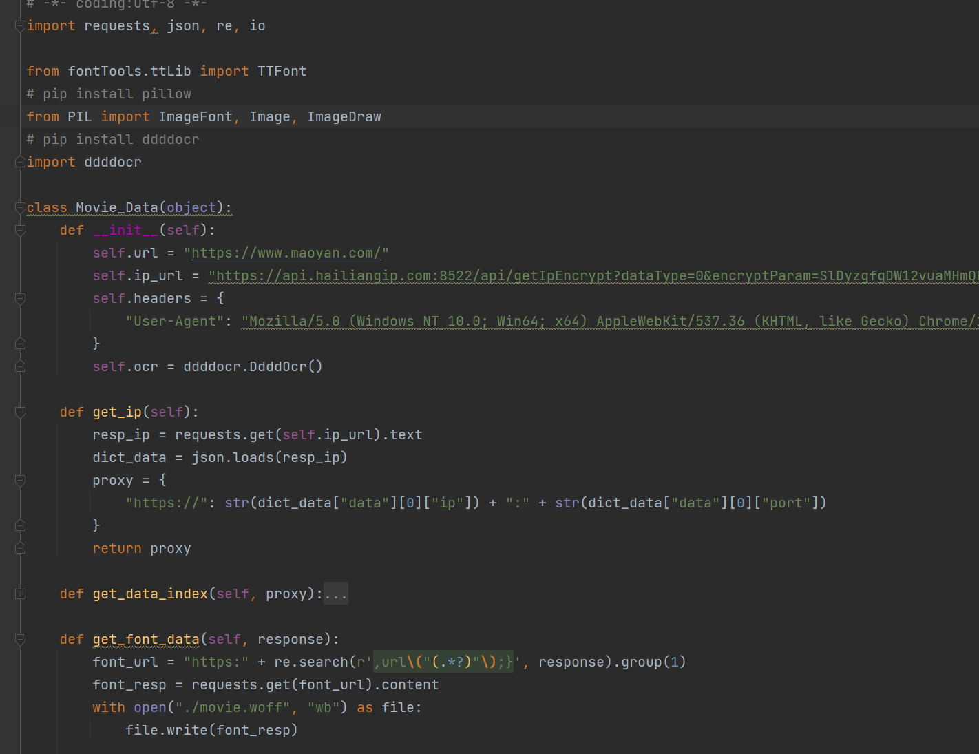Expand the '...' folded code placeholder after get_data_index
This screenshot has height=754, width=979.
336,594
